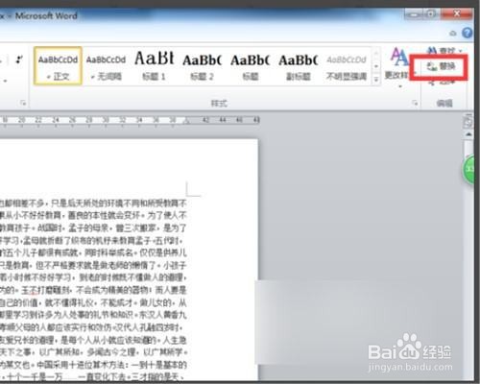The width and height of the screenshot is (480, 384).
Task: Click the 查找 (Find) button
Action: (x=442, y=51)
